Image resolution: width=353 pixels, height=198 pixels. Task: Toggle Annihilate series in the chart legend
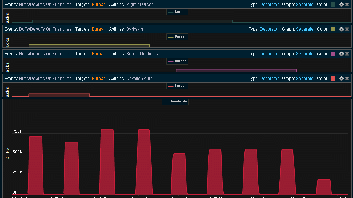tap(175, 102)
